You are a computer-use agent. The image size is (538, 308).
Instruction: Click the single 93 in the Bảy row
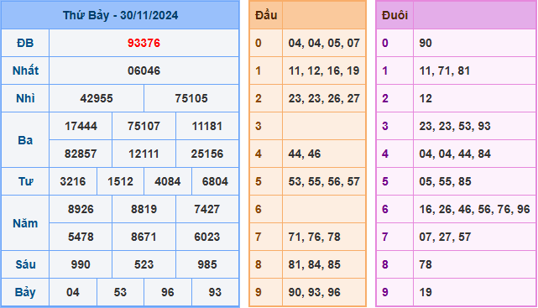[x=215, y=292]
